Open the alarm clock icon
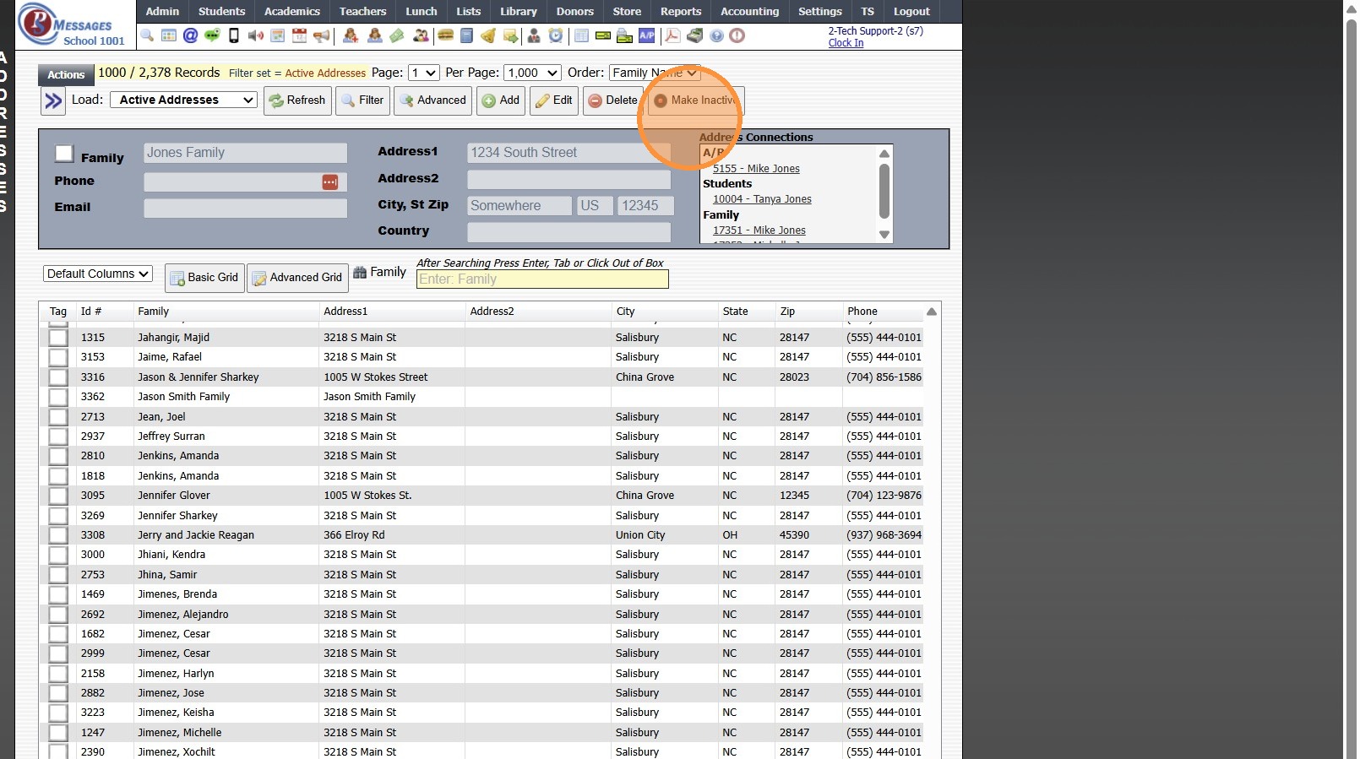1360x759 pixels. click(x=555, y=35)
